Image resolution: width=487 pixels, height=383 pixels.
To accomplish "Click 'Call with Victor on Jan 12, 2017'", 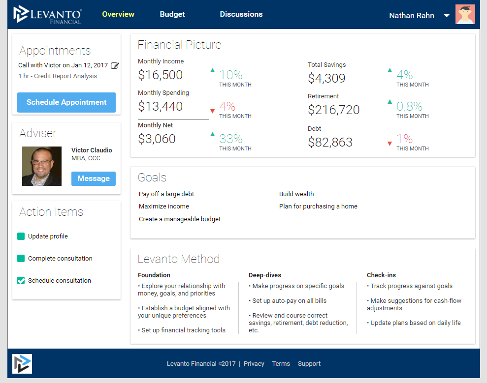I will tap(63, 65).
